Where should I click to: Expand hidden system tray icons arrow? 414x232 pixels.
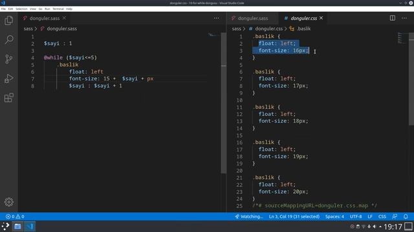380,226
